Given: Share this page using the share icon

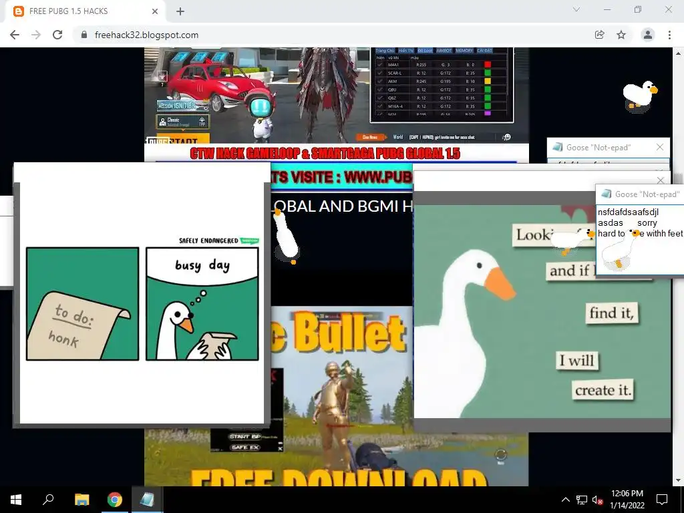Looking at the screenshot, I should tap(600, 35).
